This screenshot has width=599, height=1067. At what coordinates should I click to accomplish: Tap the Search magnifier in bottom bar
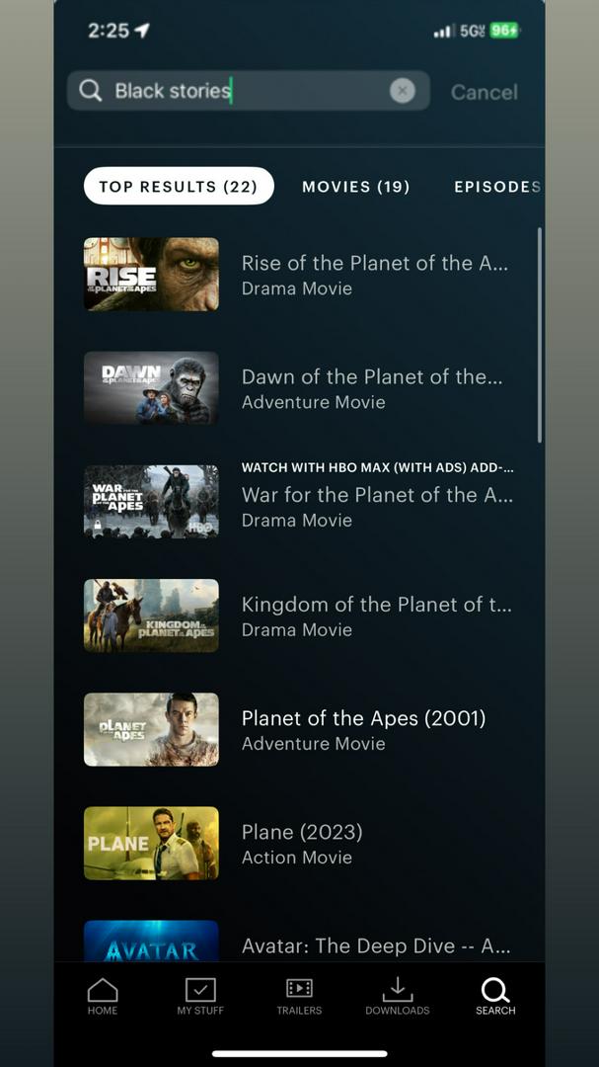[495, 989]
